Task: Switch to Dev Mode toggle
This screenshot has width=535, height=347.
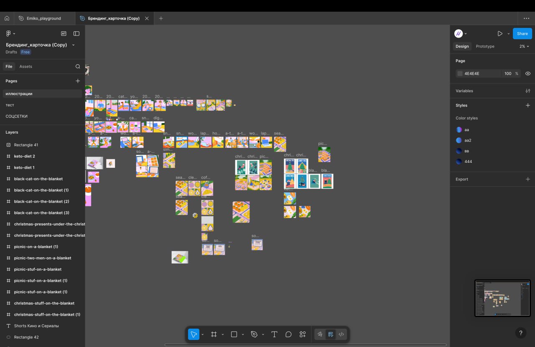Action: click(x=341, y=334)
